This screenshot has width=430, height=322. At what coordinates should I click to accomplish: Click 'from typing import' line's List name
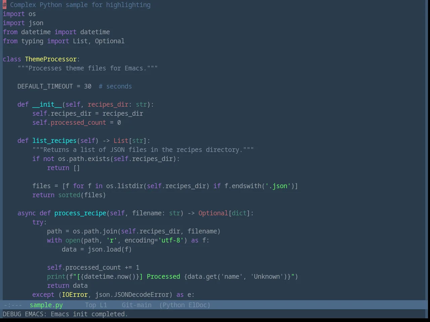tap(80, 41)
